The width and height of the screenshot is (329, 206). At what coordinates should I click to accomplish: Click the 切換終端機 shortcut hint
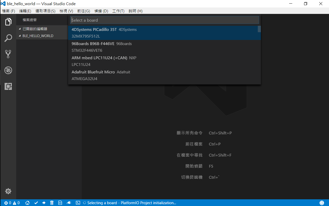(192, 177)
